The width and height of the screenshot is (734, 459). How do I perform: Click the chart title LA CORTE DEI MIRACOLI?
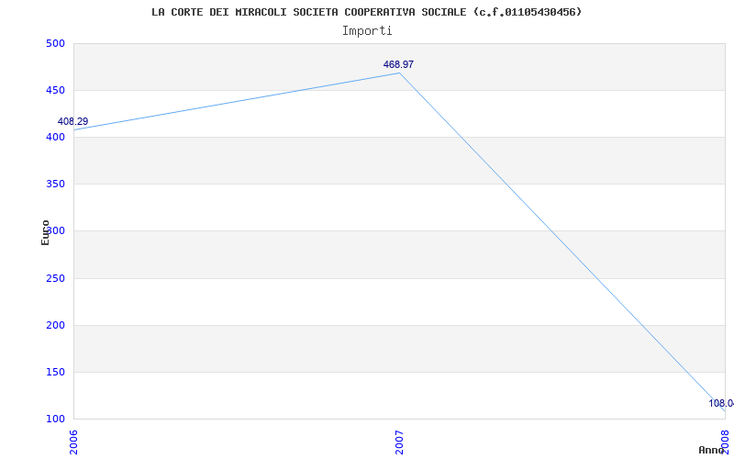coord(366,12)
